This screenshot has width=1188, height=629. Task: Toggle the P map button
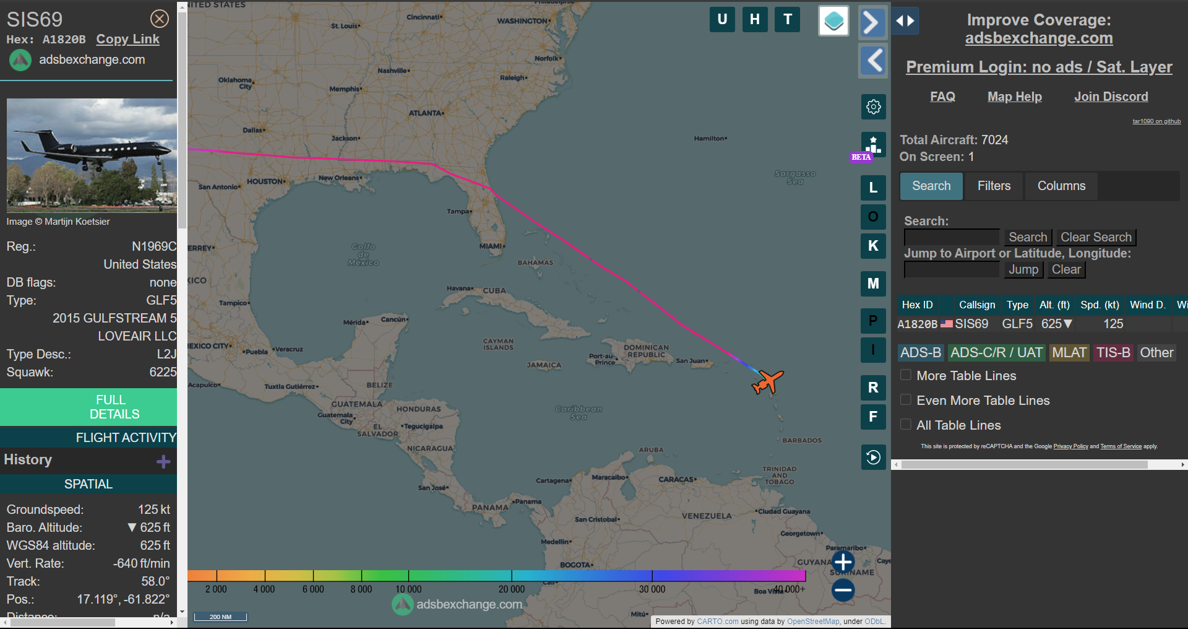point(874,321)
